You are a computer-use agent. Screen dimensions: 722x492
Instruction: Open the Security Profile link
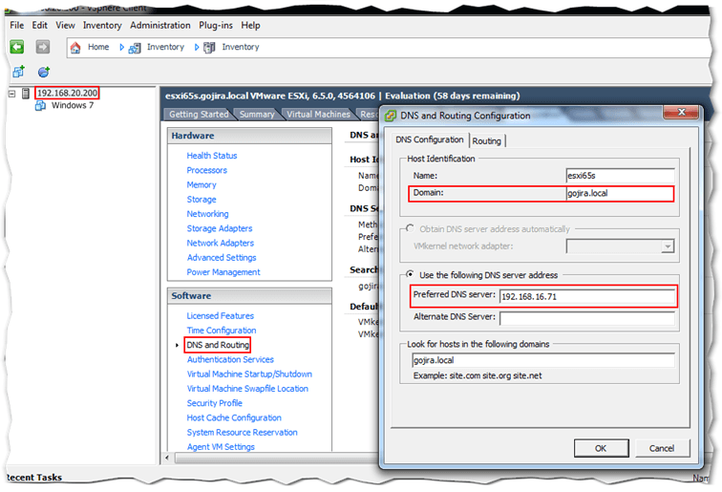point(214,403)
